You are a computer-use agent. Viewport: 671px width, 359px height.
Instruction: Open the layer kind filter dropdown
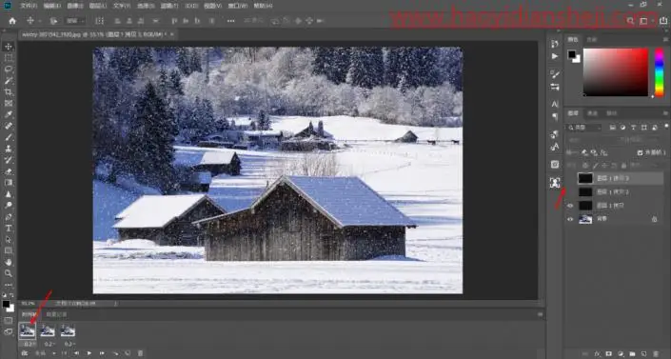pos(584,128)
